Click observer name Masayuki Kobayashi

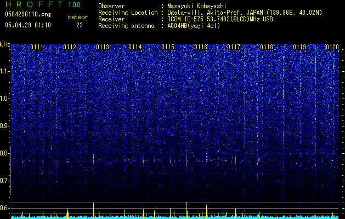[x=197, y=6]
